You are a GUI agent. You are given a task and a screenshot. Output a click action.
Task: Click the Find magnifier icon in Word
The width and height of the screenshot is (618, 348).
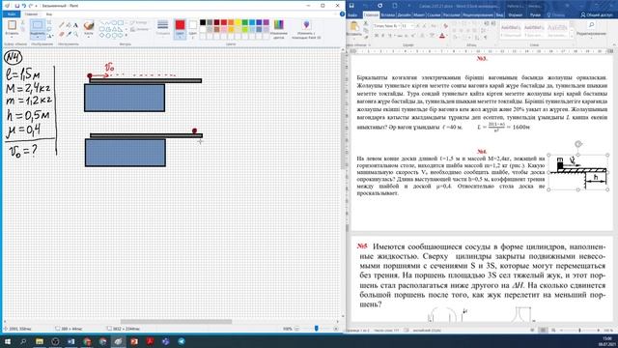(591, 25)
